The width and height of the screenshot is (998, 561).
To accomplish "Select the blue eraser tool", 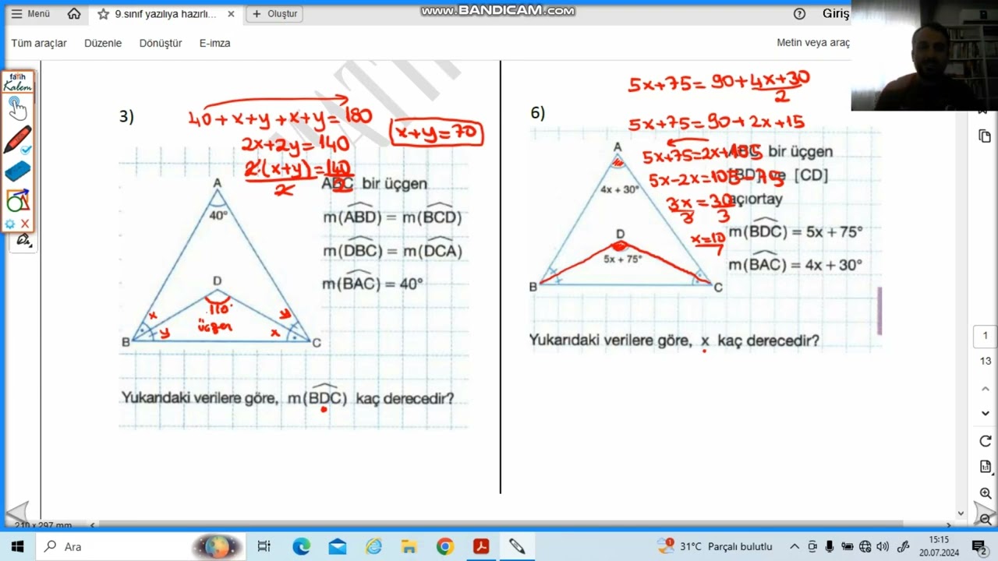I will 17,171.
